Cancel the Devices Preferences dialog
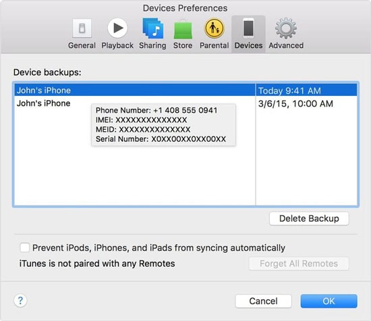The width and height of the screenshot is (371, 321). tap(263, 301)
